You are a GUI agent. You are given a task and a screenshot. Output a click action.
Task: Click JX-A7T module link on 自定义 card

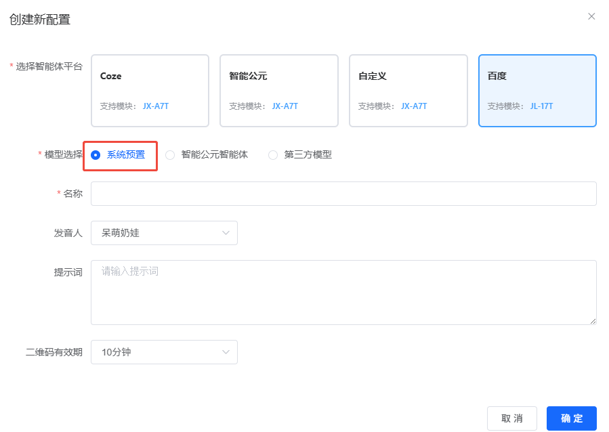[x=414, y=106]
